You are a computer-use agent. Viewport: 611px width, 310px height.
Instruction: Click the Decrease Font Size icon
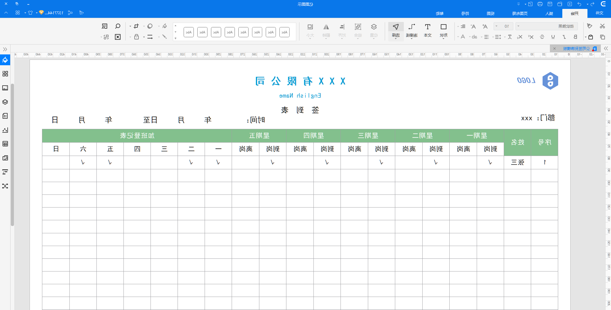pos(473,26)
